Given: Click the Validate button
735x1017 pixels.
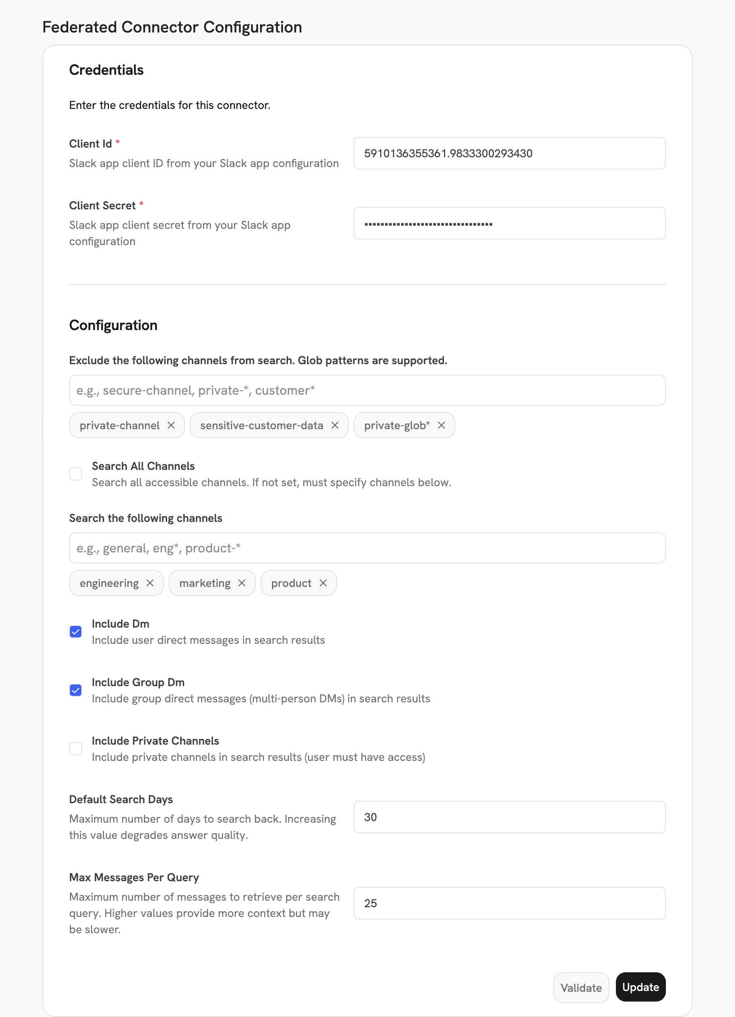Looking at the screenshot, I should click(581, 987).
